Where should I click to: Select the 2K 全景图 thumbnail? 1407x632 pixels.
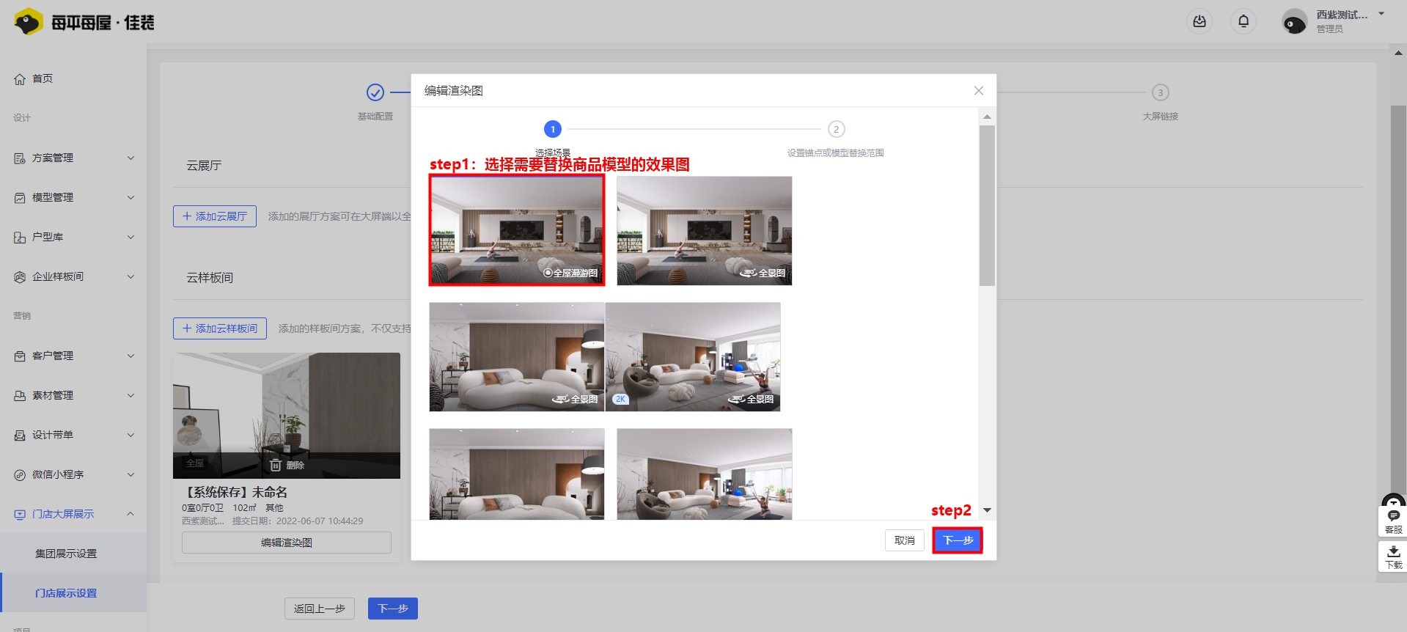693,357
